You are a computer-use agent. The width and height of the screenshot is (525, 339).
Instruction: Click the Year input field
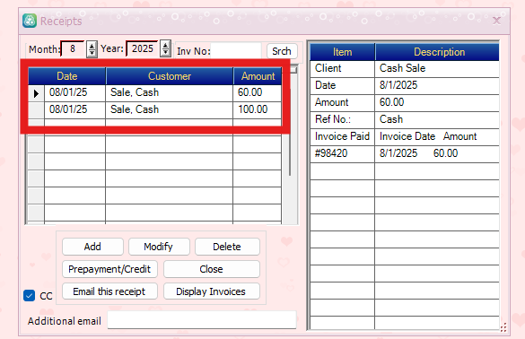point(143,48)
